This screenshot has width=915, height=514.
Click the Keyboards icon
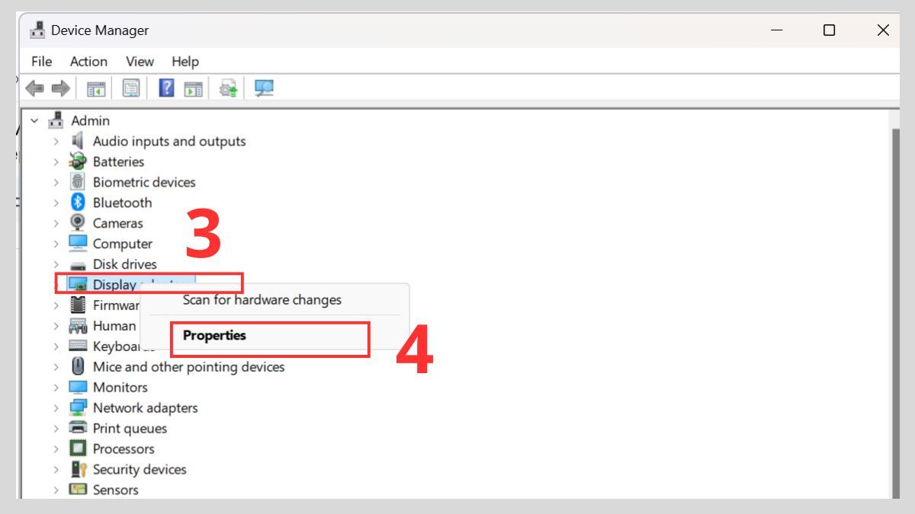[78, 346]
